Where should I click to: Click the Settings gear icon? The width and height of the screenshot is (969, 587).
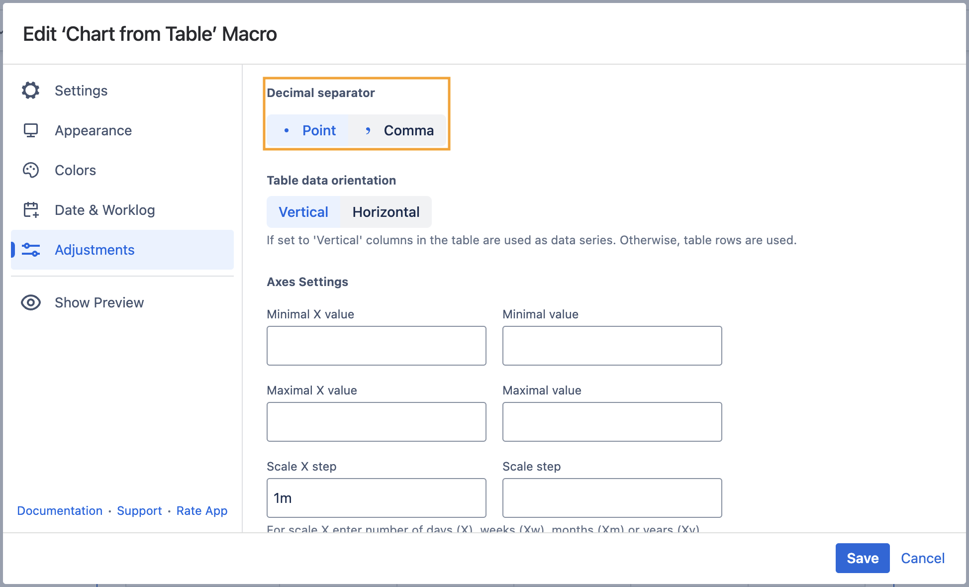pyautogui.click(x=30, y=91)
